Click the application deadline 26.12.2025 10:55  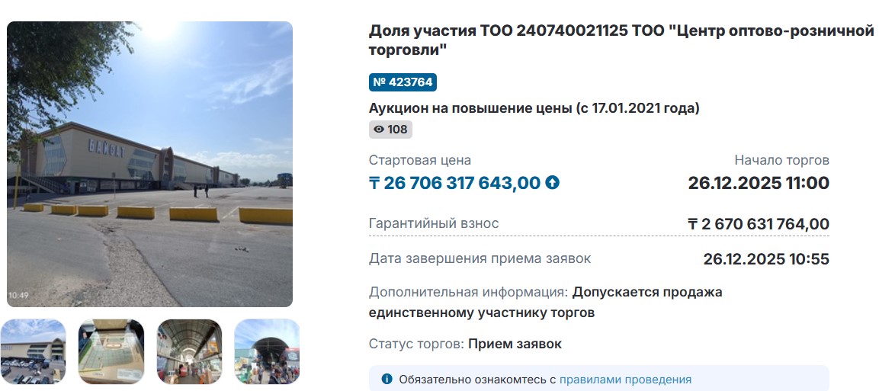765,258
